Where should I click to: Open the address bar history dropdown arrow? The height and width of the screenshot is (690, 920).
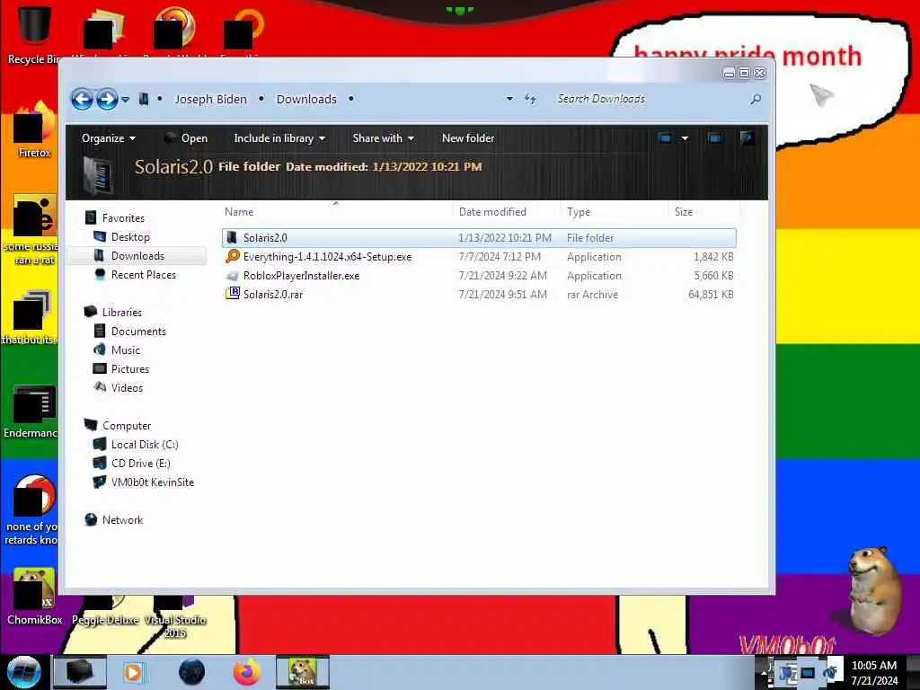point(509,99)
